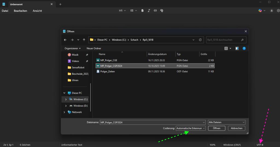Click the insert link icon
Viewport: 280px width, 147px height.
click(x=155, y=11)
